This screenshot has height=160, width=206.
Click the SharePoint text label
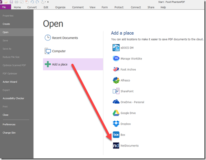[x=127, y=91]
